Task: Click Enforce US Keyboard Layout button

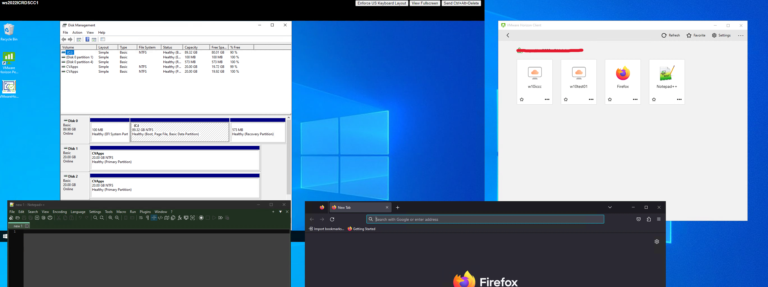Action: coord(382,3)
